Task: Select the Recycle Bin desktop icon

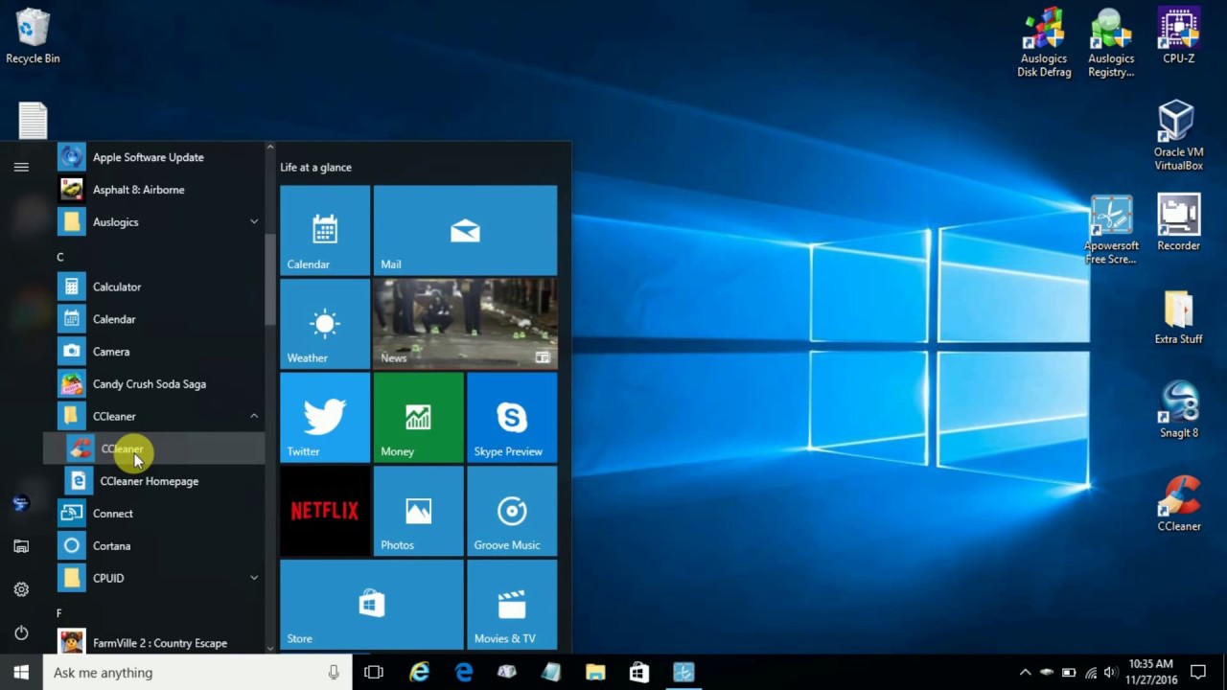Action: coord(33,36)
